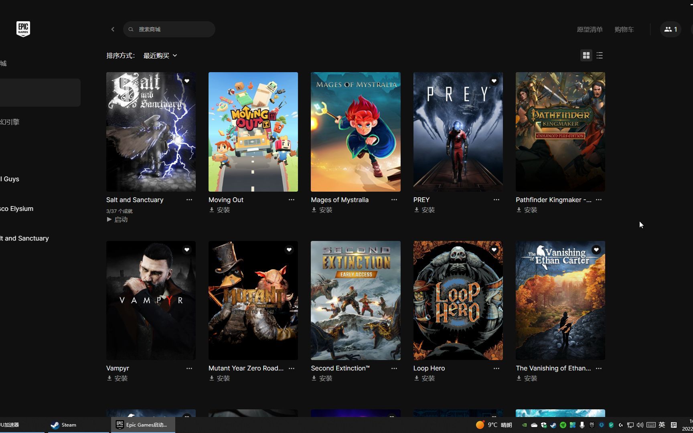Click Epic Games Launcher taskbar button
The image size is (693, 433).
tap(143, 425)
